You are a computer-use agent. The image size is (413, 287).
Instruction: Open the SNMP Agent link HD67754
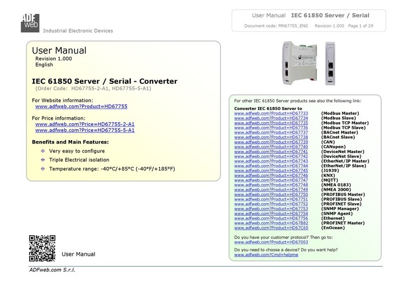click(271, 213)
